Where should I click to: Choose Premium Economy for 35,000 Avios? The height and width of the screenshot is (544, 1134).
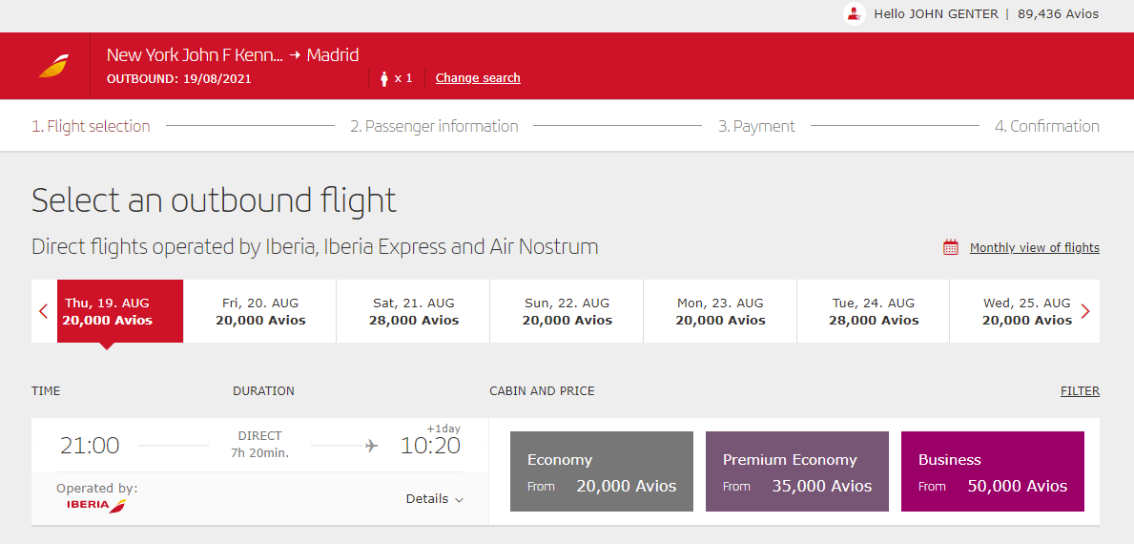click(797, 471)
